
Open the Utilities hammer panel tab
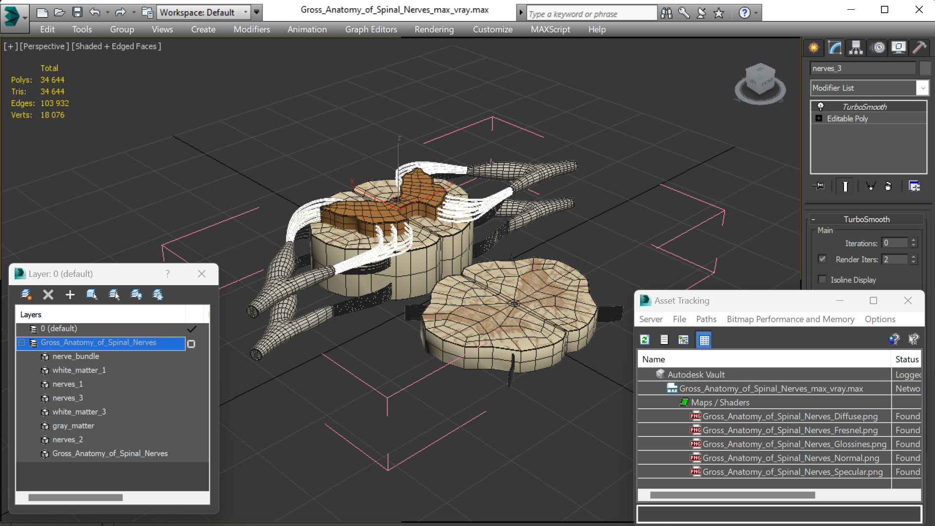tap(919, 48)
